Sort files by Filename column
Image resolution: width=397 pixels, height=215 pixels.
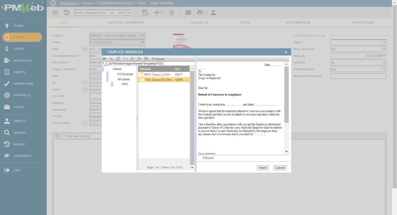coord(145,69)
